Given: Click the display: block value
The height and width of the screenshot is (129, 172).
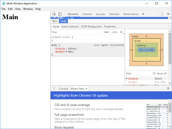Looking at the screenshot, I should coord(73,49).
